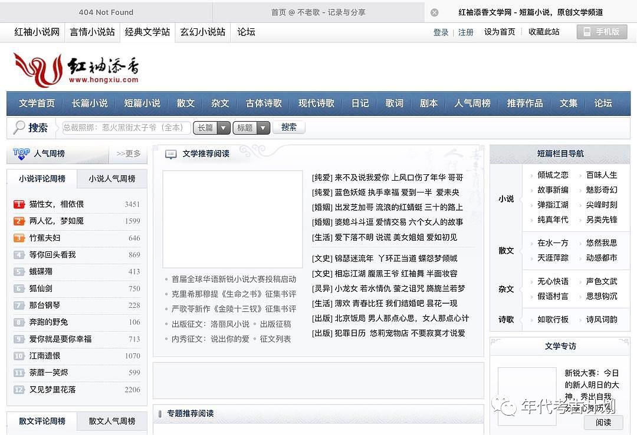The image size is (637, 435).
Task: Open 短篇小说 in the navigation bar
Action: tap(142, 103)
